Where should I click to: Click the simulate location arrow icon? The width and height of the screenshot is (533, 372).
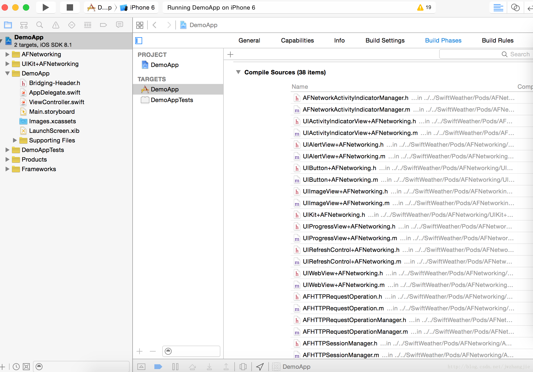pos(260,367)
